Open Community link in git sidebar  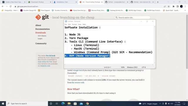[x=41, y=43]
